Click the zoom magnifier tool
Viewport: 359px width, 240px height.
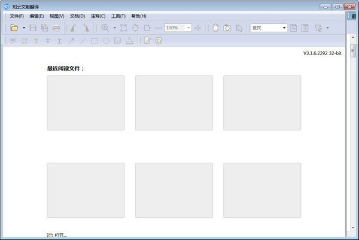pos(105,28)
